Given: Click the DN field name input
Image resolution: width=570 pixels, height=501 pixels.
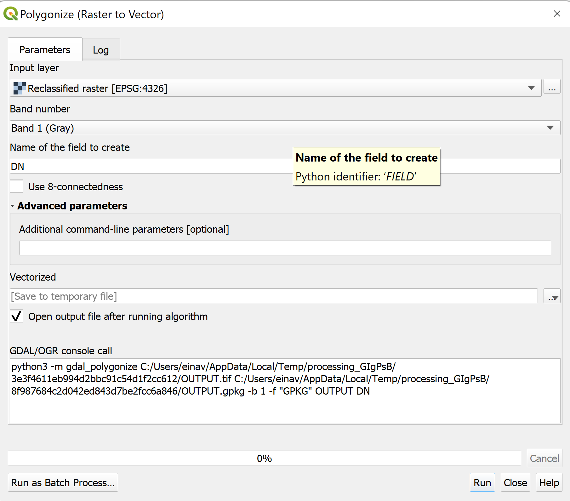Looking at the screenshot, I should [x=151, y=166].
